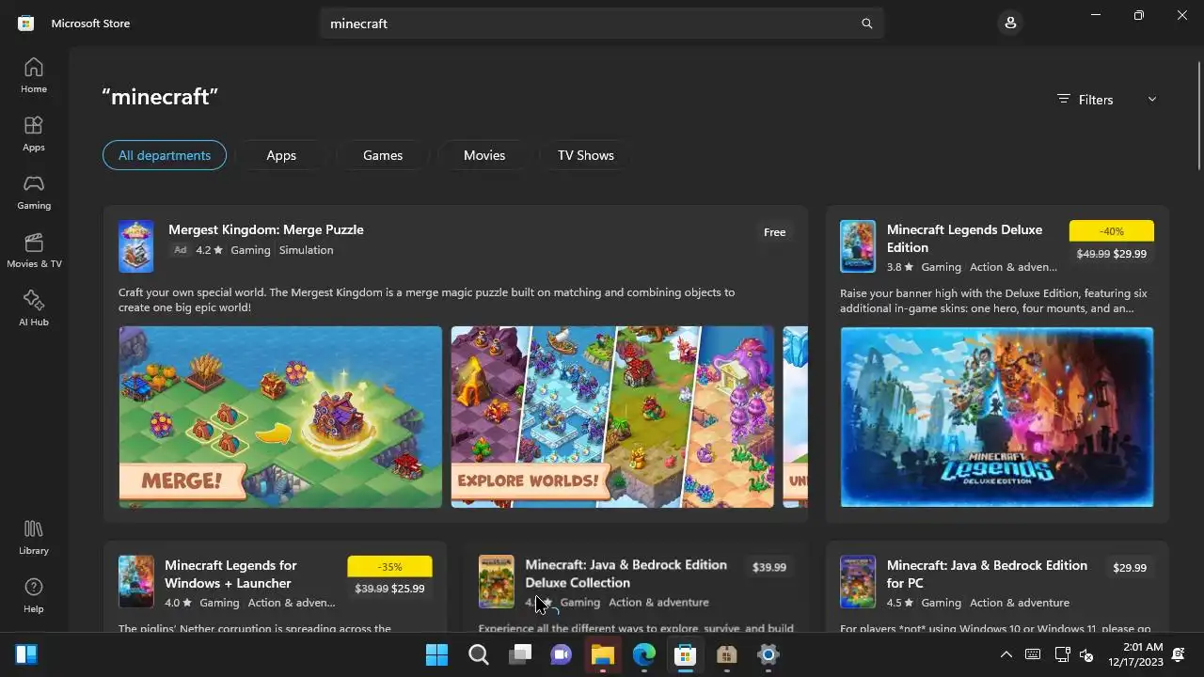Open the user account profile icon
Image resolution: width=1204 pixels, height=677 pixels.
[1010, 23]
